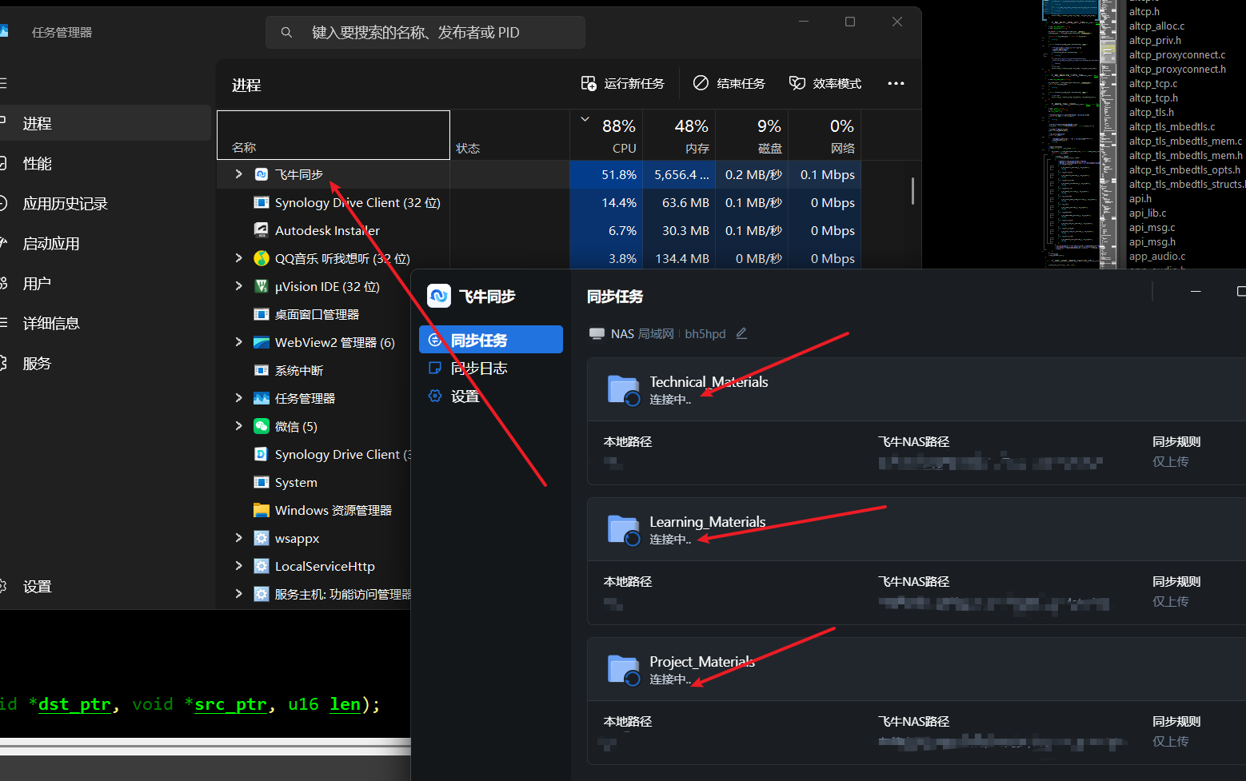Click the Technical_Materials folder icon
This screenshot has width=1246, height=781.
(x=624, y=390)
